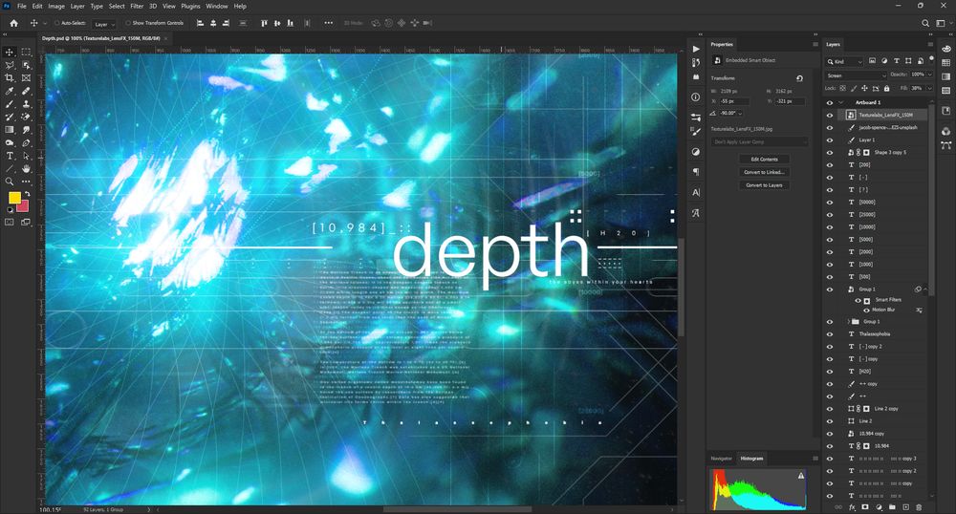Select the History Brush tool
This screenshot has width=956, height=514.
(x=10, y=117)
